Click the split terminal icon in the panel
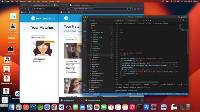This screenshot has width=200, height=112. 179,85
